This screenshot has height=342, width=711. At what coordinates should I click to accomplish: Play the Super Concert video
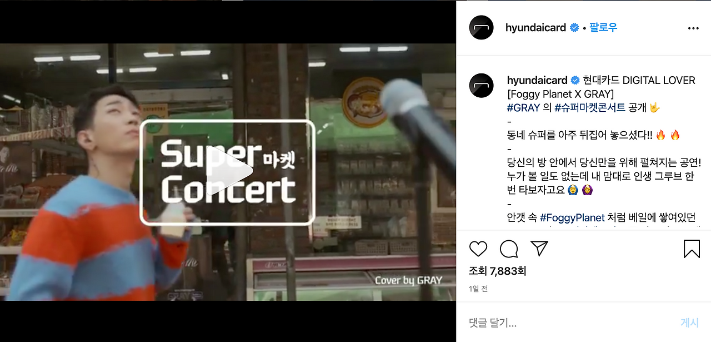point(227,172)
